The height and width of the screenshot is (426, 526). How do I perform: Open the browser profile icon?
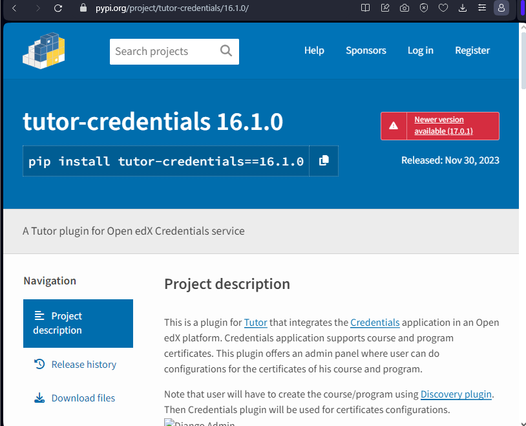click(x=501, y=8)
